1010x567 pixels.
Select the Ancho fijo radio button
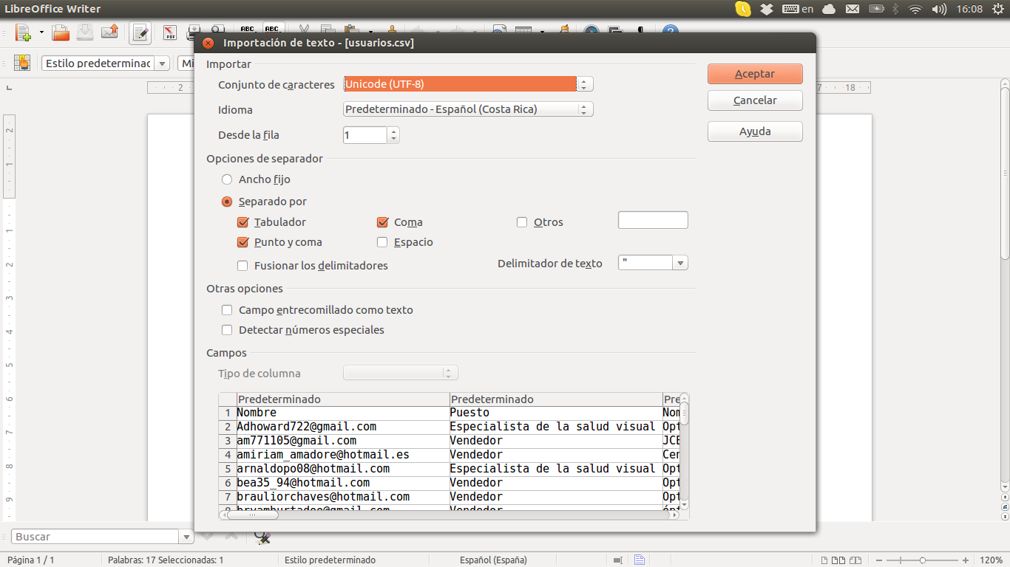point(227,179)
